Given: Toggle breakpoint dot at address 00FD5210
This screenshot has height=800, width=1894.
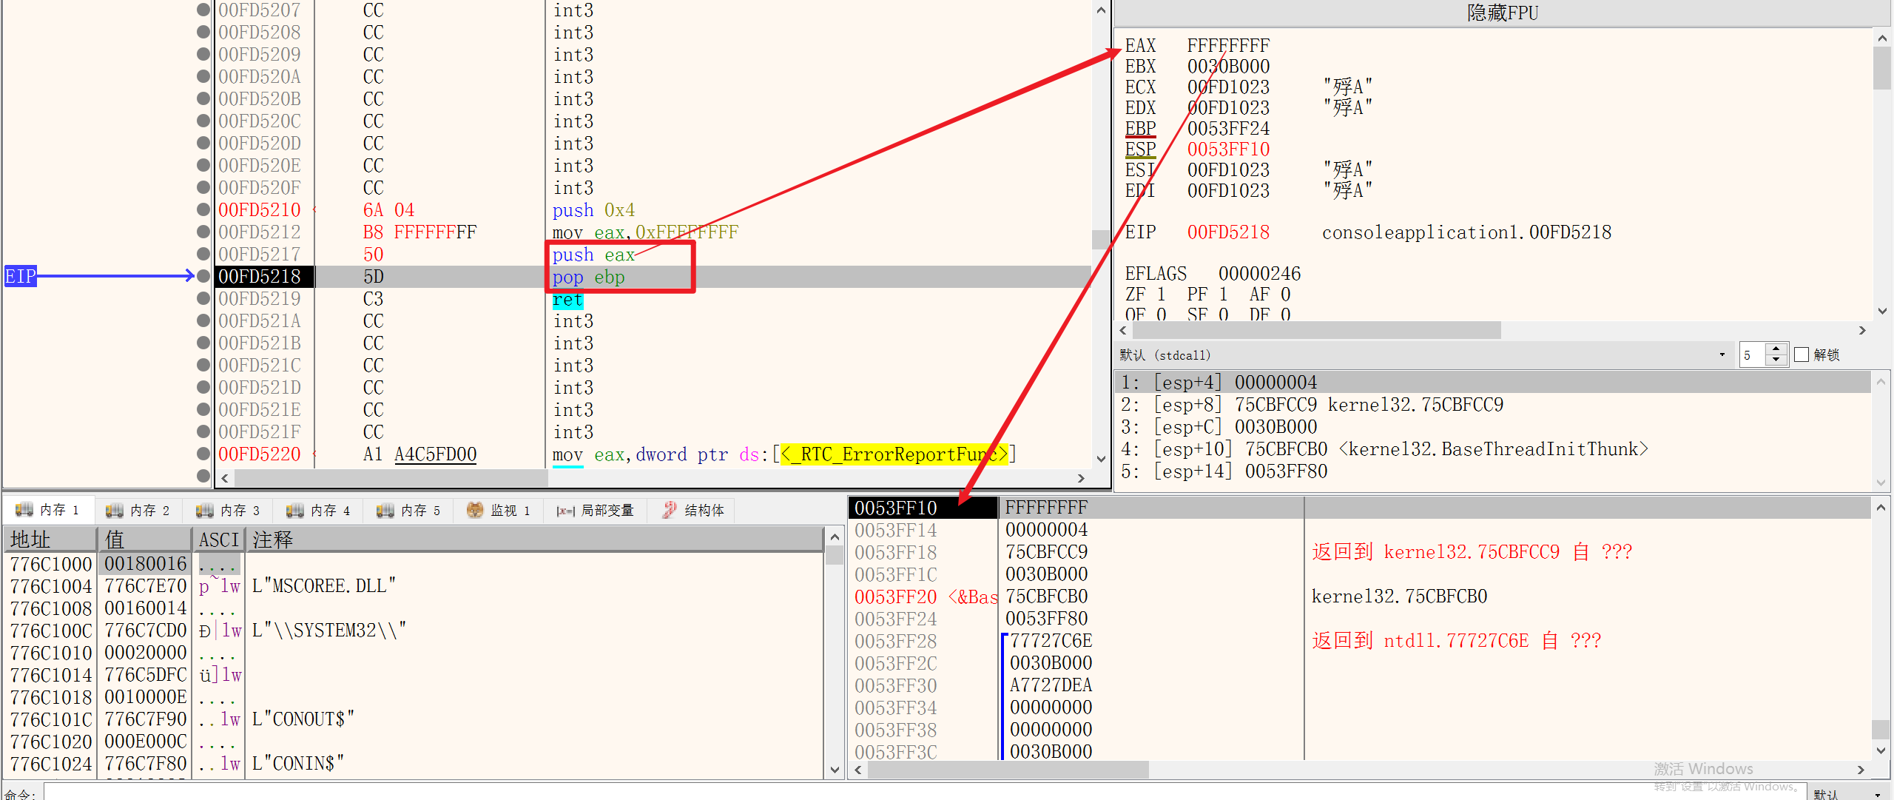Looking at the screenshot, I should (x=203, y=209).
